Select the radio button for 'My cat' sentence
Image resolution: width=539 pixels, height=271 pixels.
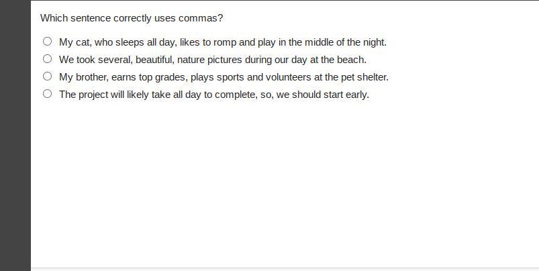(47, 42)
